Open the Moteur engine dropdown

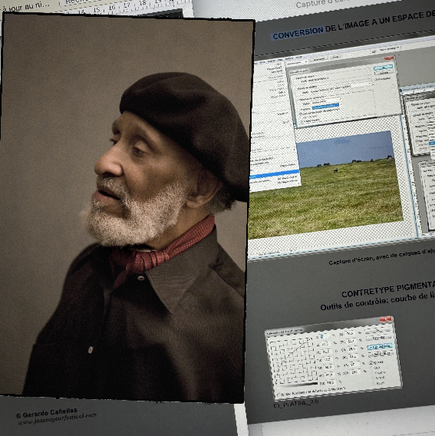326,102
